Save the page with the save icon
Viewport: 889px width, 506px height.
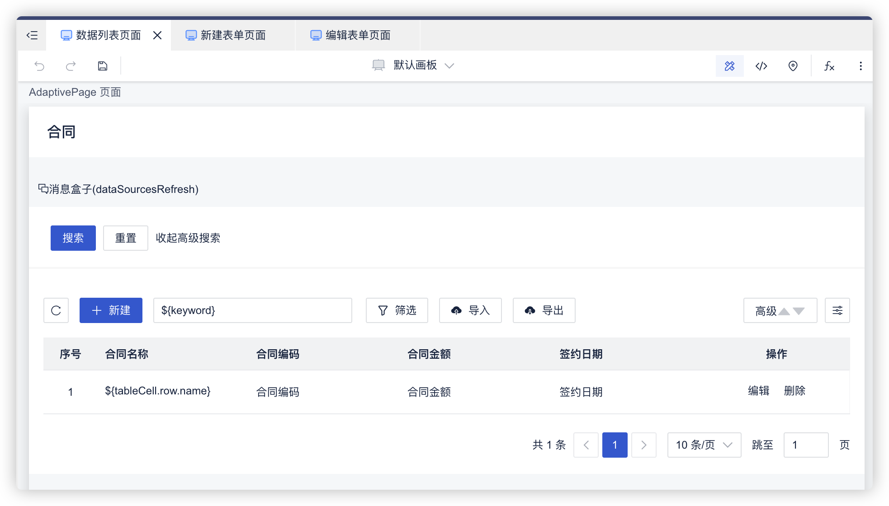[x=102, y=66]
